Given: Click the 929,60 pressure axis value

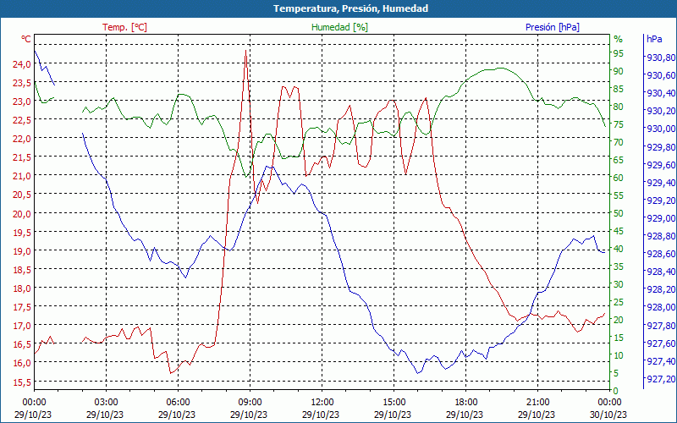Looking at the screenshot, I should click(x=661, y=165).
